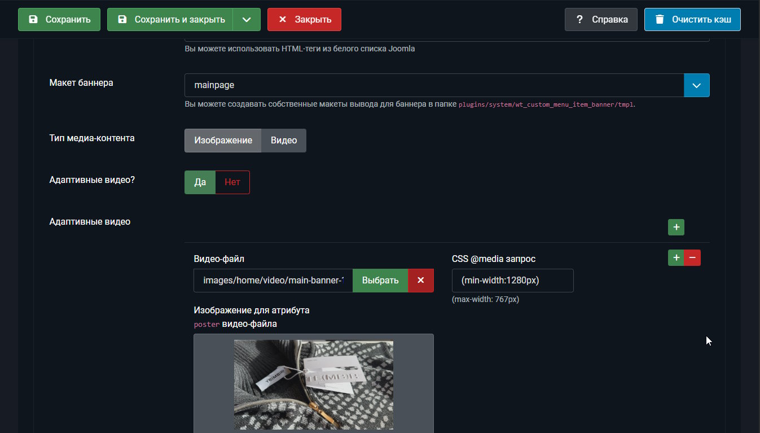The width and height of the screenshot is (760, 433).
Task: Clear the video file with red X icon
Action: (x=421, y=281)
